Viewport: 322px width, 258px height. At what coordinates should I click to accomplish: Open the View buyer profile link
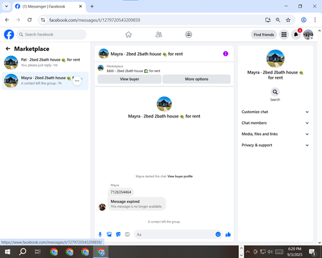[180, 176]
